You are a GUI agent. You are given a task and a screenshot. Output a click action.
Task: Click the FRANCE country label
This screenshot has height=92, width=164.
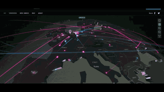pos(64,48)
